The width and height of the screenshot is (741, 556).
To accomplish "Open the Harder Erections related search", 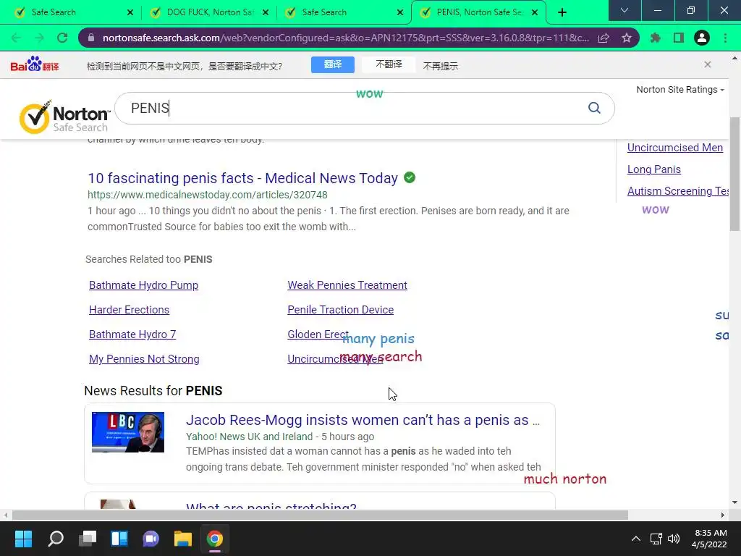I will tap(129, 310).
